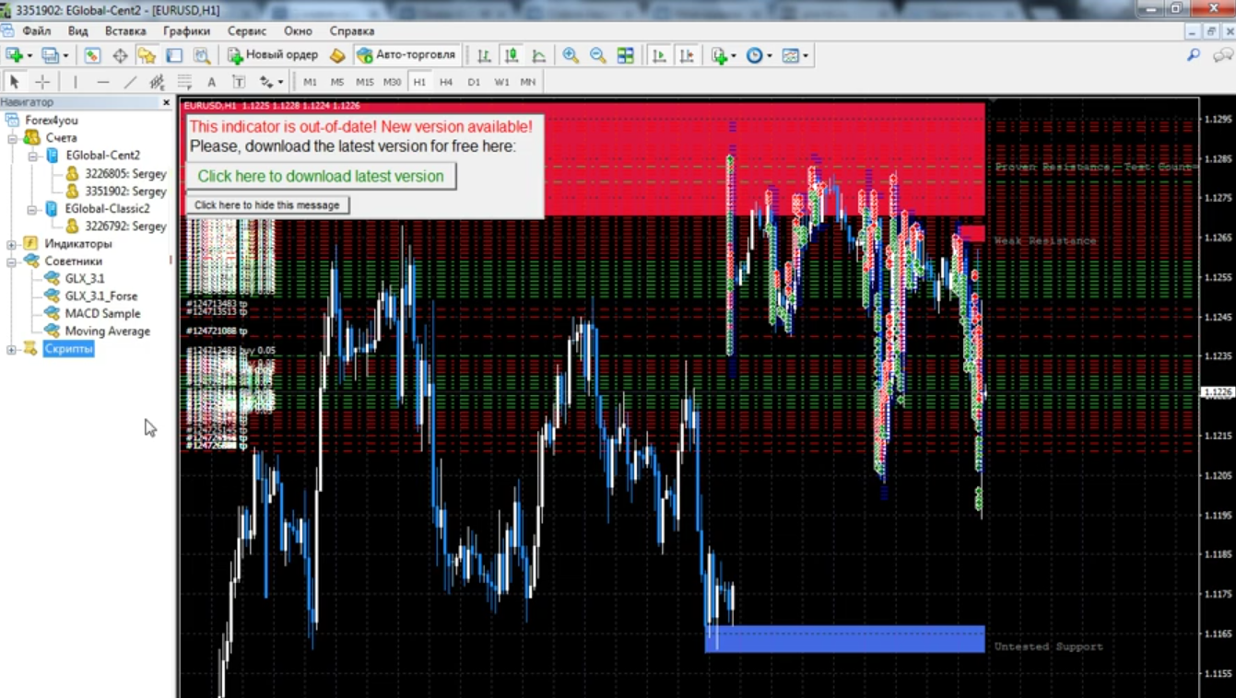The image size is (1236, 698).
Task: Select the Moving Average advisor
Action: click(107, 332)
